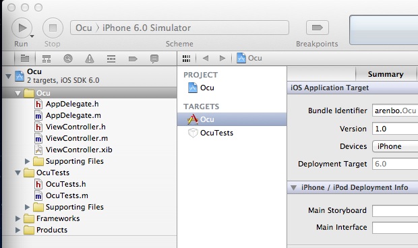
Task: Click the AppDelegate.h header file icon
Action: [38, 104]
